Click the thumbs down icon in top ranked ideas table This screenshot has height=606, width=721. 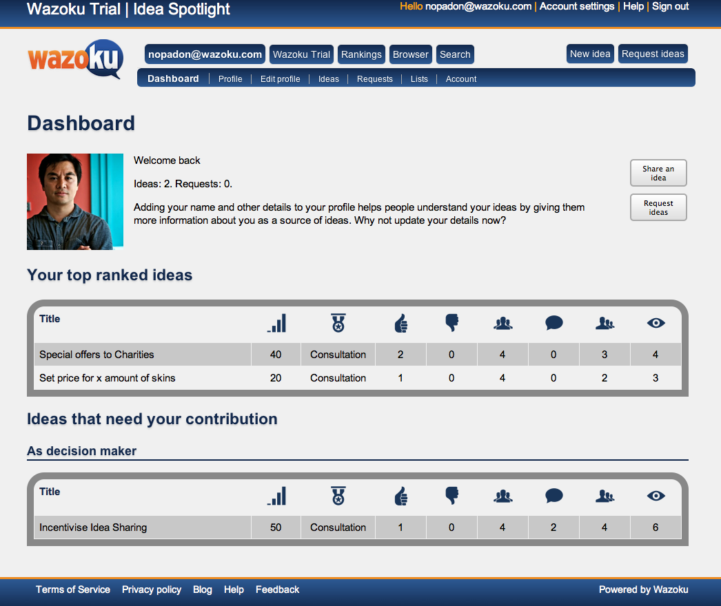point(451,322)
